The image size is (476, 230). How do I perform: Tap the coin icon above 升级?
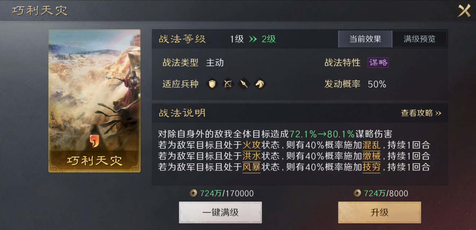[x=357, y=194]
